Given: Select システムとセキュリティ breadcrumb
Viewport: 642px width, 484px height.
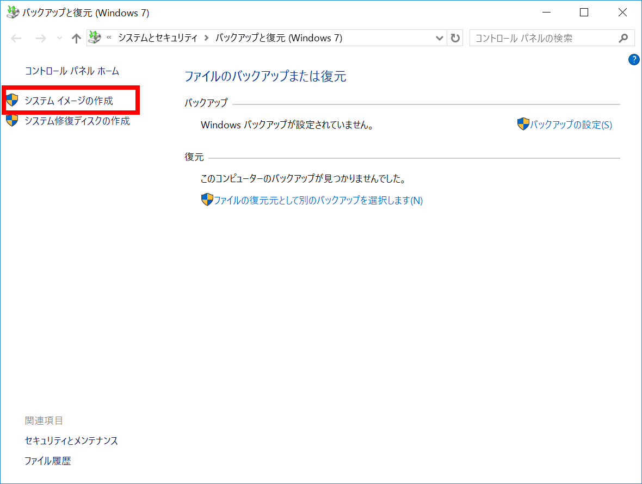Looking at the screenshot, I should [158, 38].
